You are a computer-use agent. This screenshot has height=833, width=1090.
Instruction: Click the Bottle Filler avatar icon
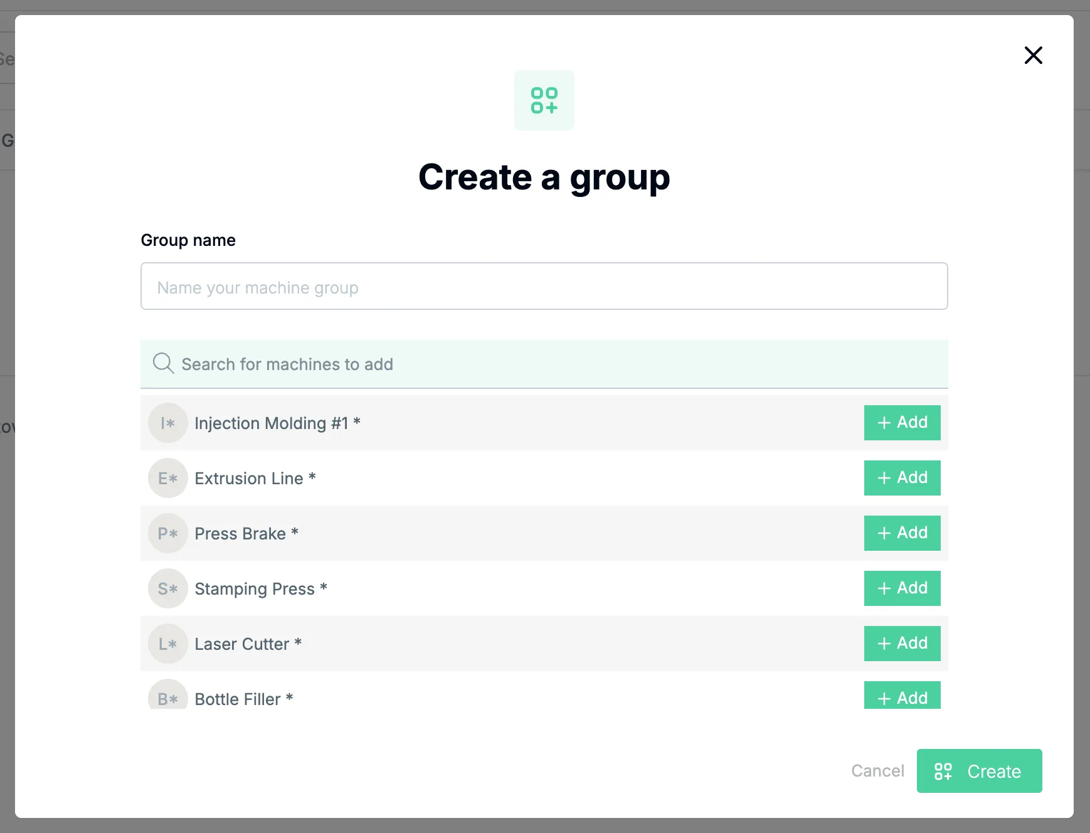168,695
